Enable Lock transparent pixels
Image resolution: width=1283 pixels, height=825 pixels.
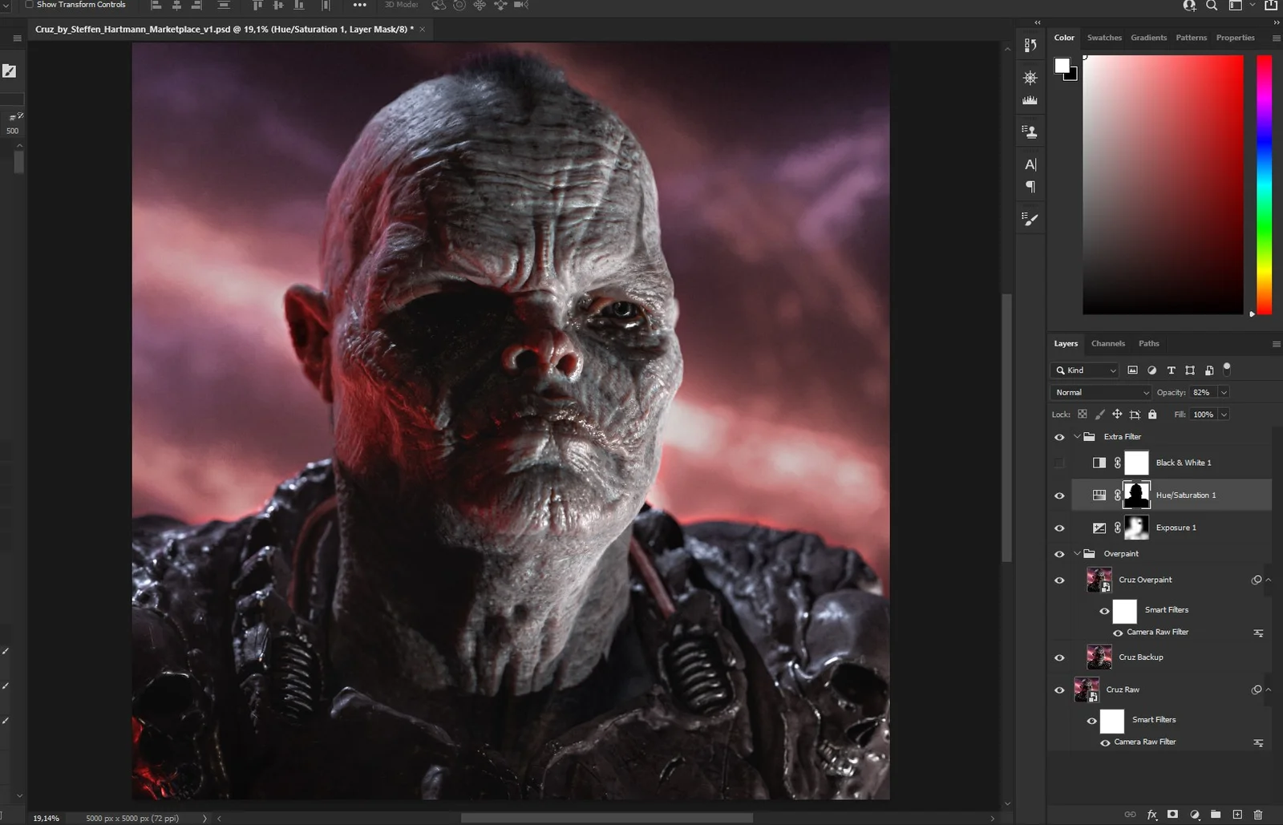pos(1081,414)
